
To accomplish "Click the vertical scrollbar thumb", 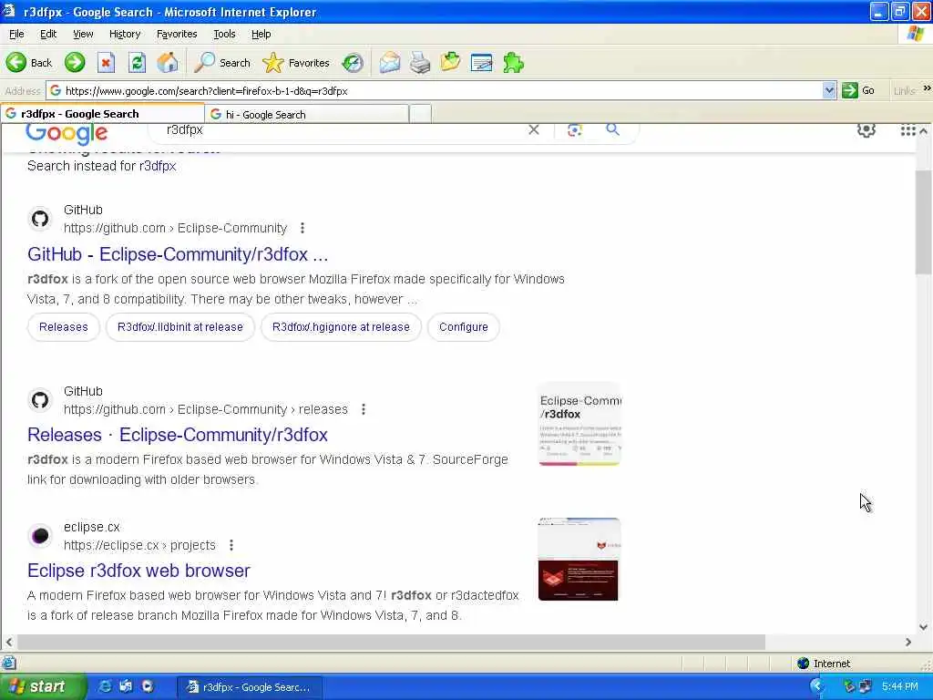I will click(x=924, y=223).
